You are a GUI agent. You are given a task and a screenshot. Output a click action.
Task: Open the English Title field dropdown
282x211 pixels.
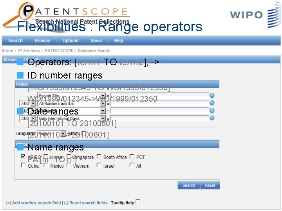103,96
